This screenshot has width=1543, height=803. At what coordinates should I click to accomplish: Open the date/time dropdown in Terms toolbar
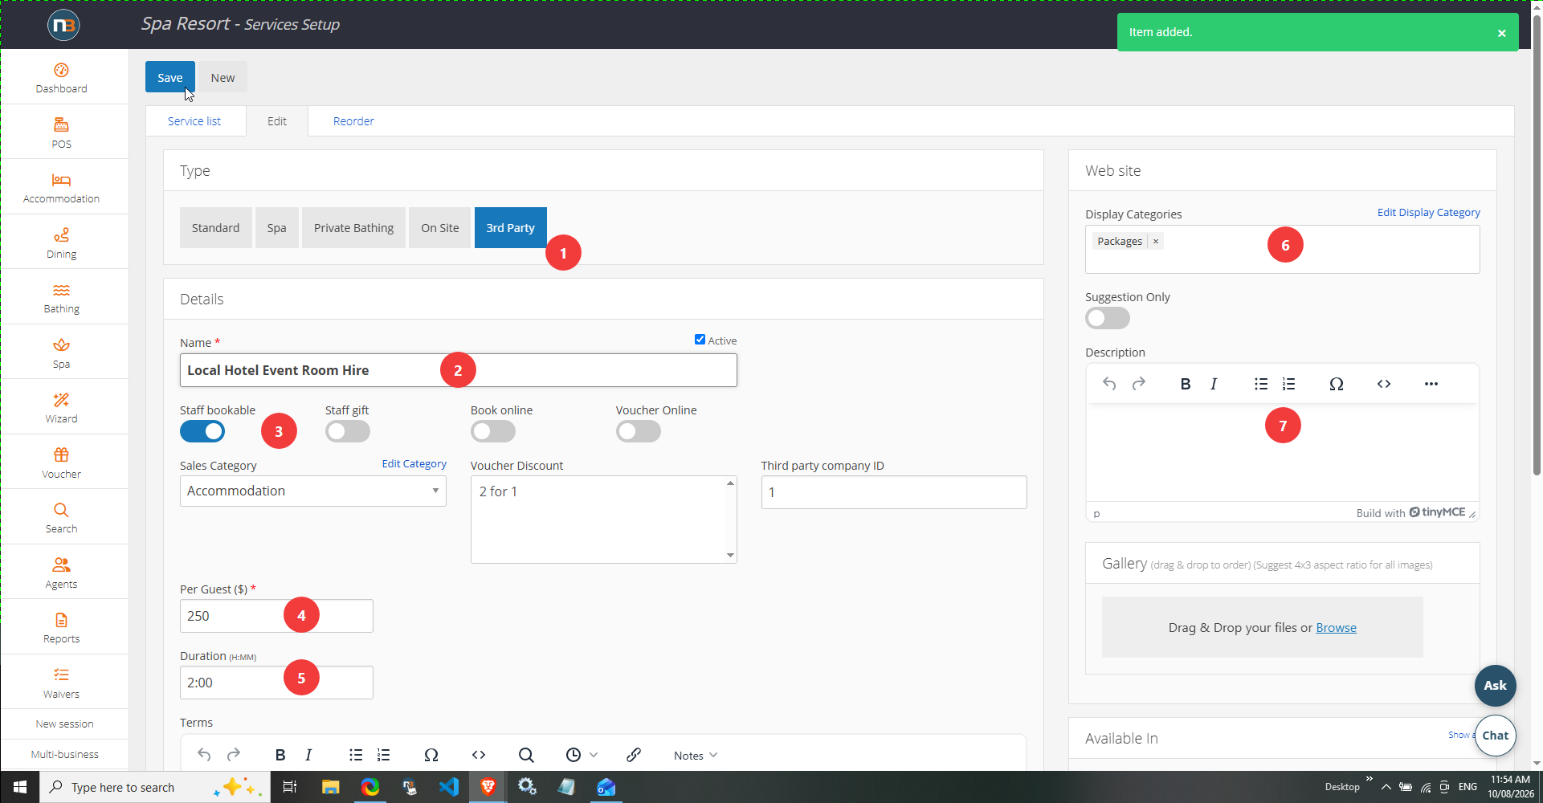pyautogui.click(x=582, y=755)
